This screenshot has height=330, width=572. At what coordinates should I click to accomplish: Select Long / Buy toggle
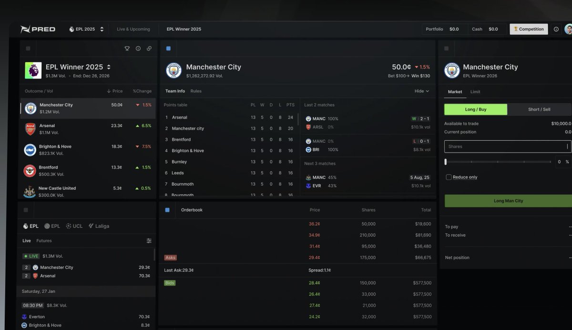(x=476, y=110)
